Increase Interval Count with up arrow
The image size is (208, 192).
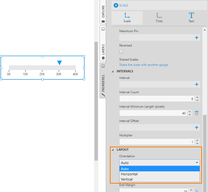pyautogui.click(x=197, y=97)
